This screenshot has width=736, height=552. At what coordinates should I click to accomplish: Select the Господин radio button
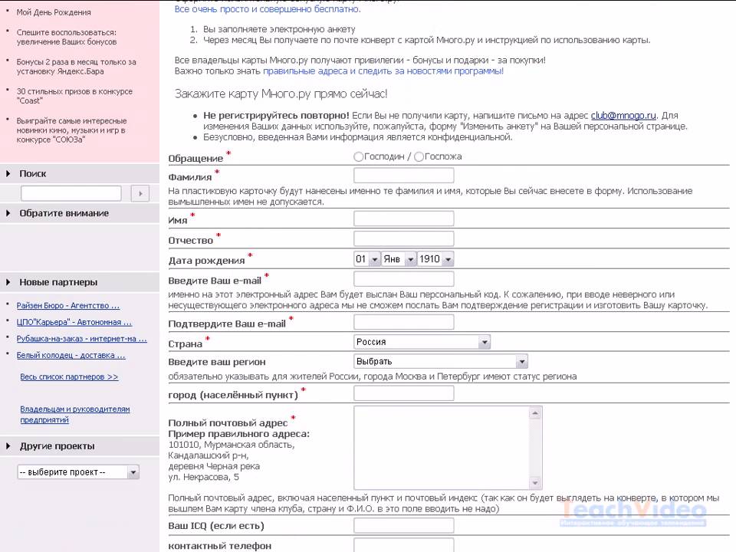[x=359, y=156]
